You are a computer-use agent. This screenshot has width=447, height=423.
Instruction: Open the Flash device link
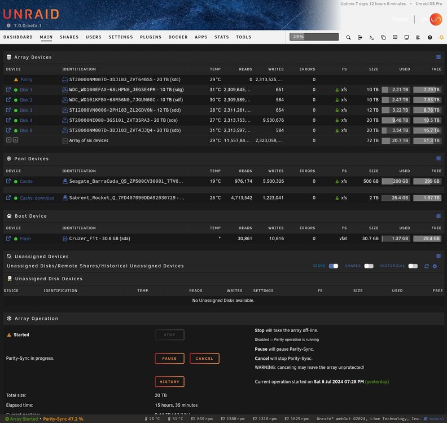(25, 239)
